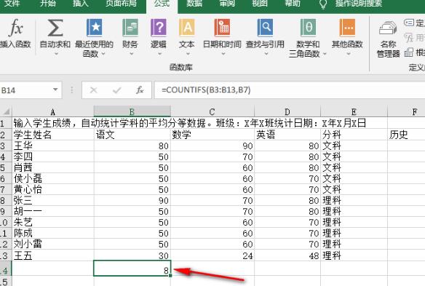Switch to the Insert (插入) tab
425x286 pixels.
(81, 4)
